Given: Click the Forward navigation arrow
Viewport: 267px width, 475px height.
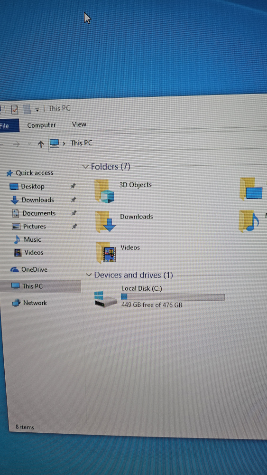Looking at the screenshot, I should [16, 144].
